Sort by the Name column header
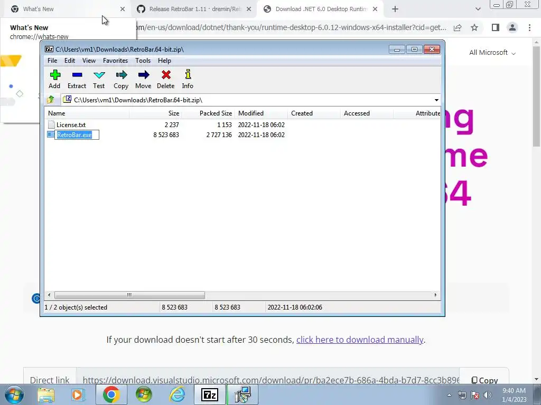The width and height of the screenshot is (541, 405). click(87, 113)
